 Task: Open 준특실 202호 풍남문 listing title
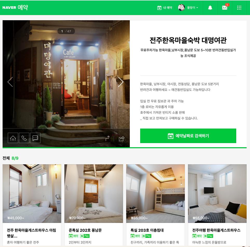(85, 230)
